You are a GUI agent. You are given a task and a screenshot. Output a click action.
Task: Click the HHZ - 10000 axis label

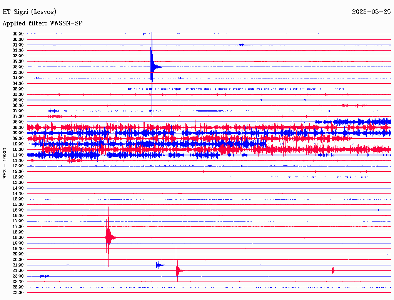(x=5, y=163)
